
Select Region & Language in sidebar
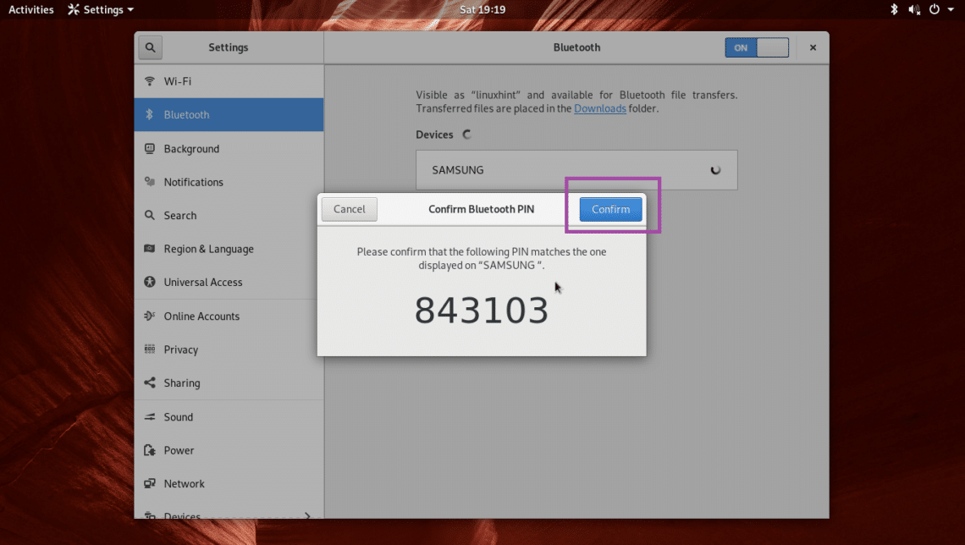pos(208,249)
